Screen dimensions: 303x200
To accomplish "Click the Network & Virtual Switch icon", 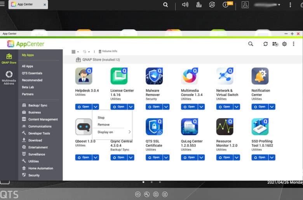I will 225,76.
